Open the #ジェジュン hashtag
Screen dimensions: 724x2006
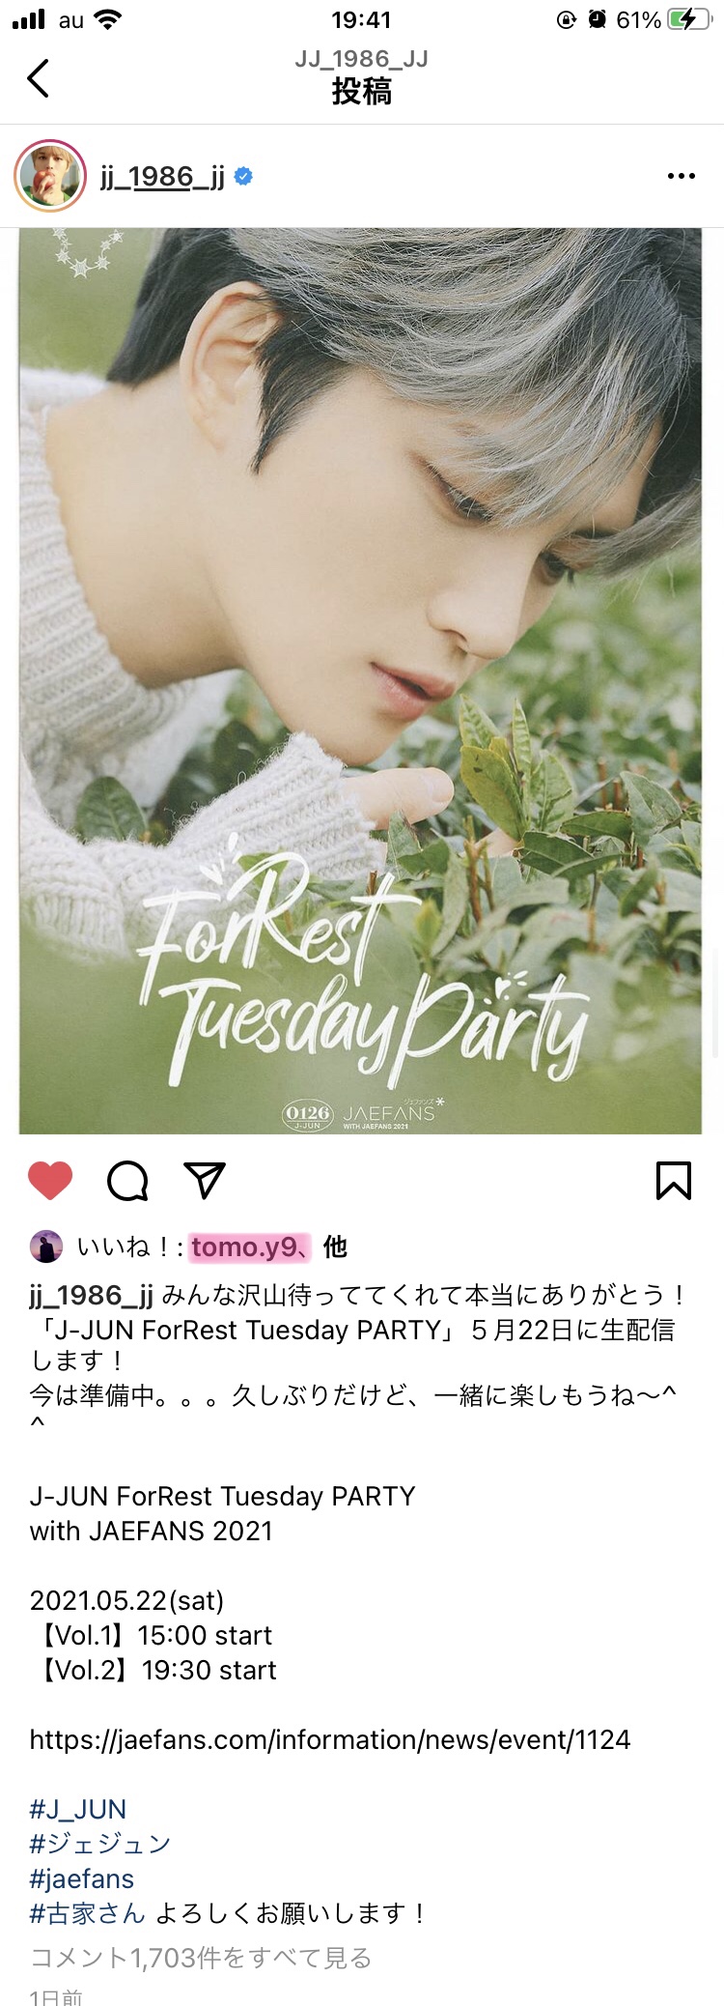(100, 1844)
